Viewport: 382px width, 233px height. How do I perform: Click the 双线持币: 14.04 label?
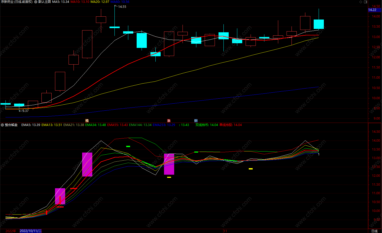pyautogui.click(x=207, y=125)
